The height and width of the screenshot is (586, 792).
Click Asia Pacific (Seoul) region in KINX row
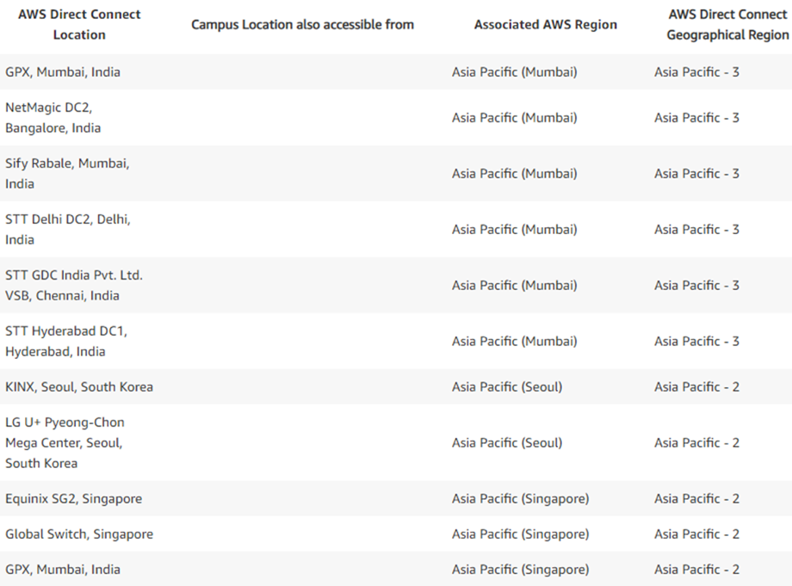click(507, 386)
